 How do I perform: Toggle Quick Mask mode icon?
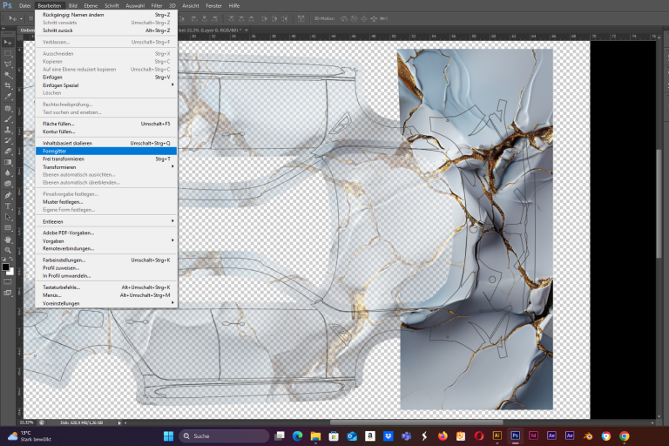(8, 281)
